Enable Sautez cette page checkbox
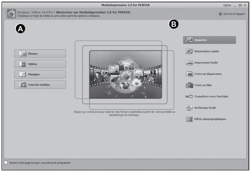Viewport: 250px width, 171px height. click(x=6, y=163)
